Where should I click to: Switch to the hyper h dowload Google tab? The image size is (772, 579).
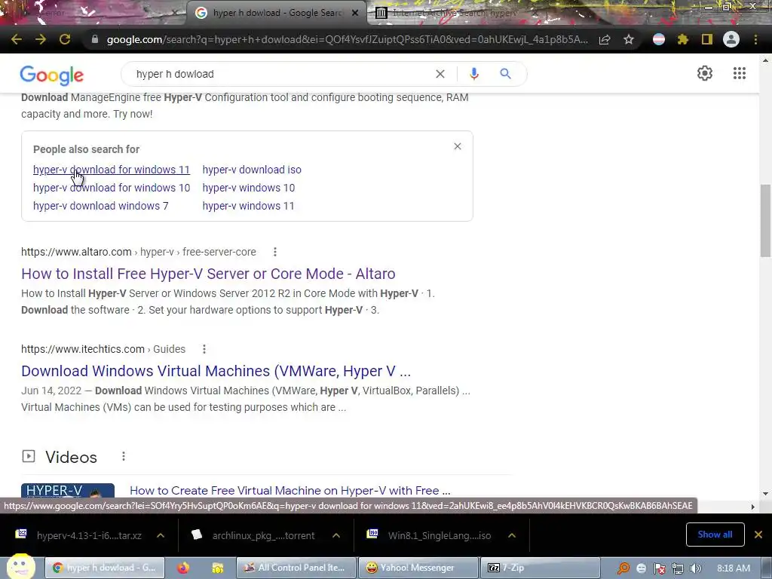click(277, 13)
